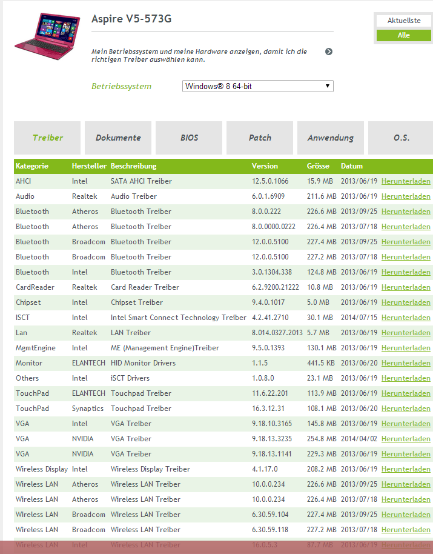Image resolution: width=433 pixels, height=554 pixels.
Task: Click the Betriebssystem label
Action: point(121,87)
